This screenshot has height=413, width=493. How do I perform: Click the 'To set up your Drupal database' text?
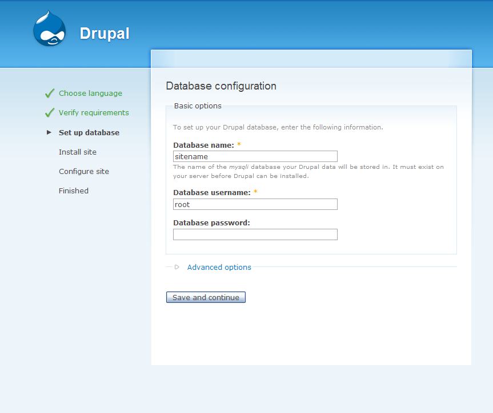click(278, 127)
